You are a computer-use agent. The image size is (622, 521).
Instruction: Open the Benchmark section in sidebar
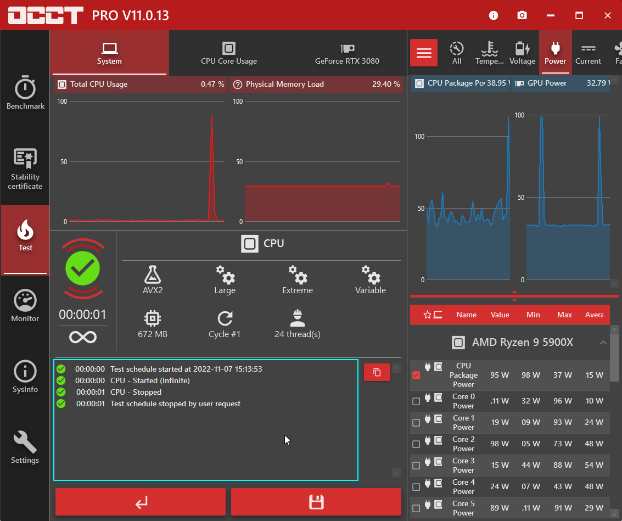click(25, 93)
